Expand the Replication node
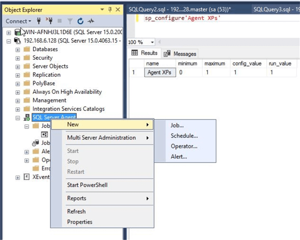300x240 pixels. pos(18,75)
